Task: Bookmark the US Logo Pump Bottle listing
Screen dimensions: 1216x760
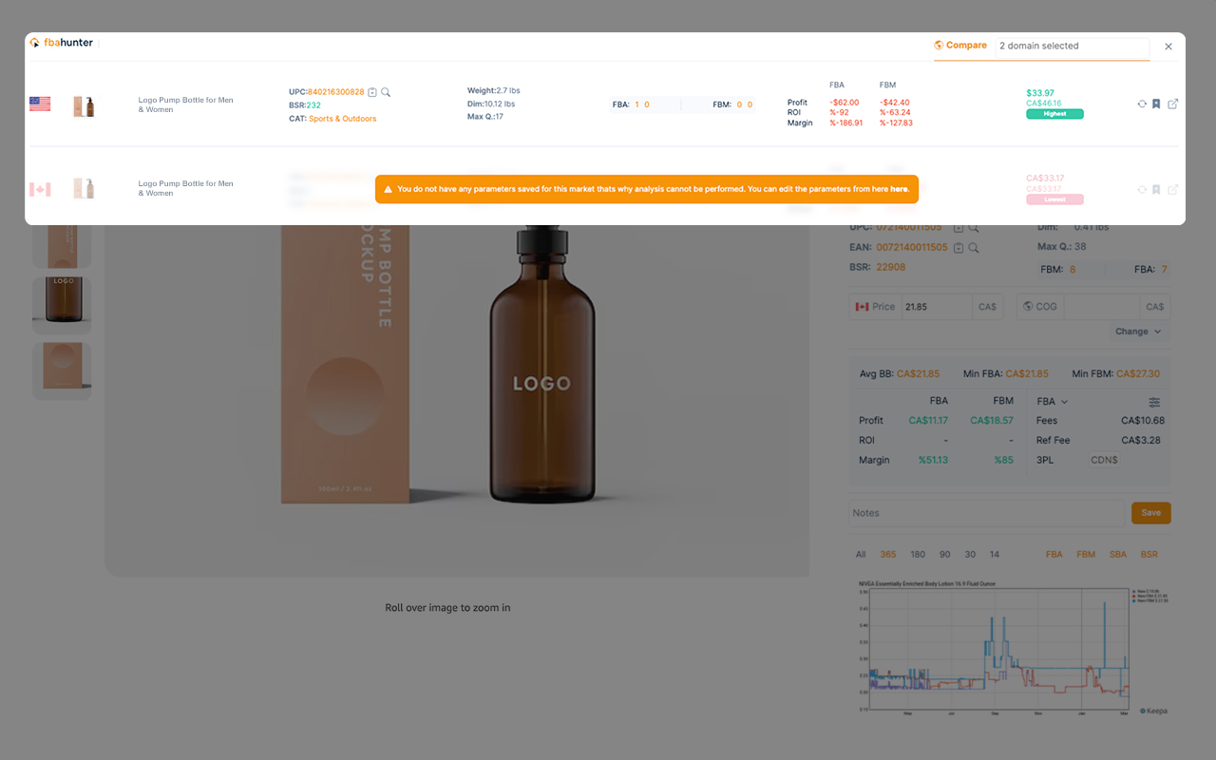Action: pos(1155,104)
